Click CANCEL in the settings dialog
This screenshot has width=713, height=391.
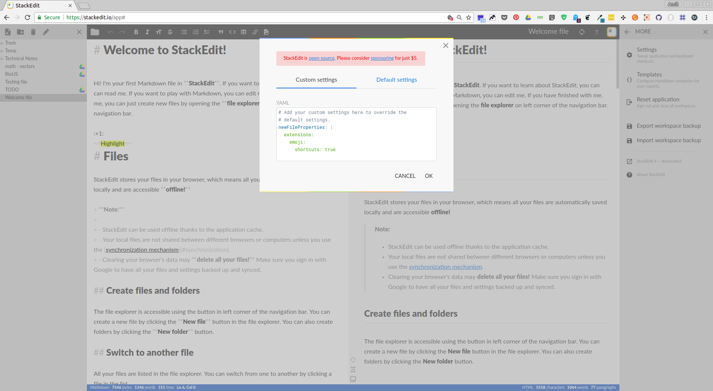405,176
